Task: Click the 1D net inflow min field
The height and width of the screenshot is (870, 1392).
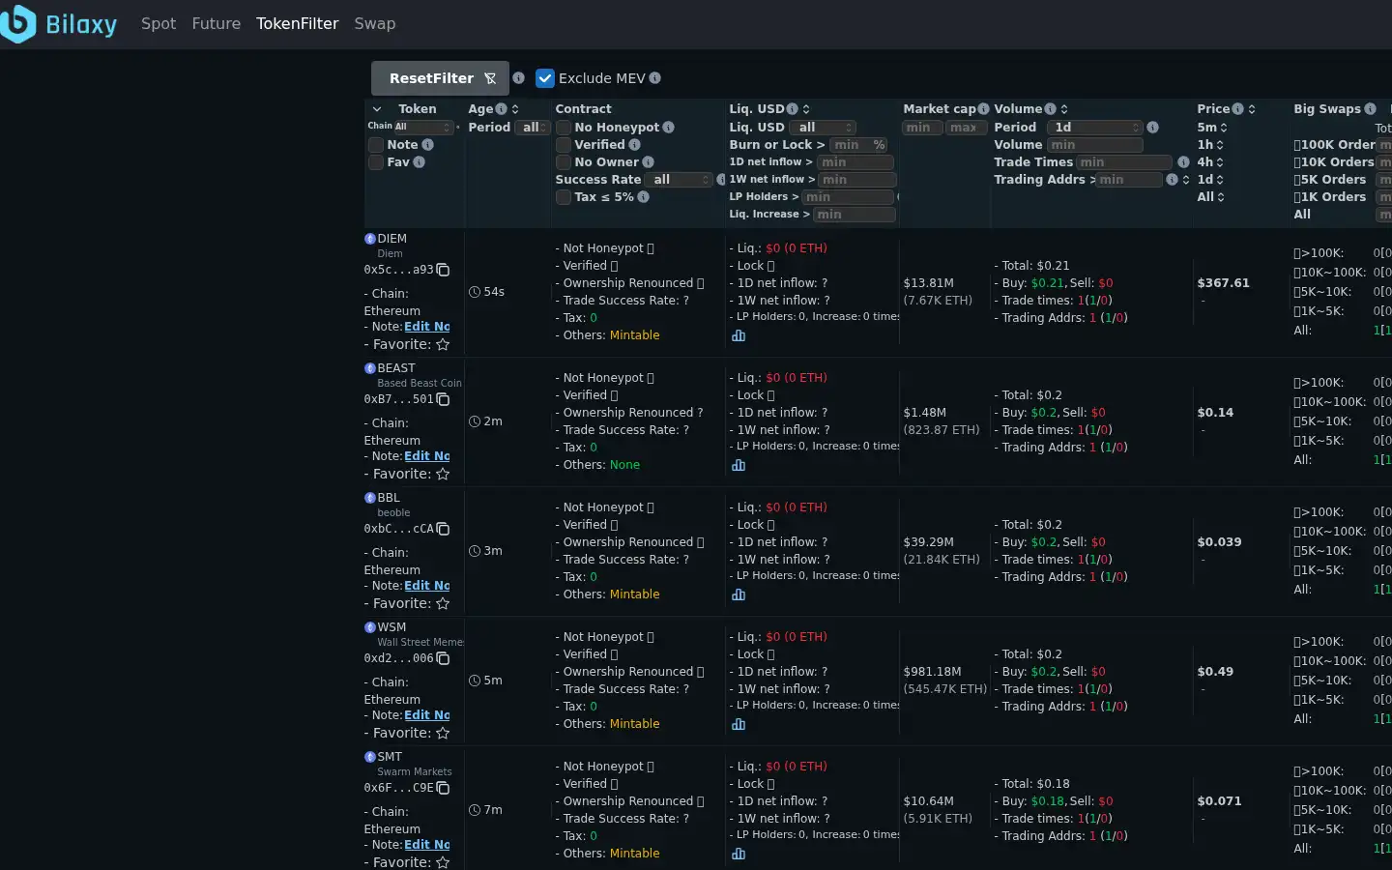Action: click(x=856, y=162)
